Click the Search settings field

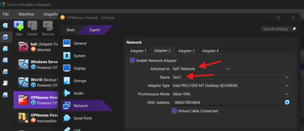275,29
